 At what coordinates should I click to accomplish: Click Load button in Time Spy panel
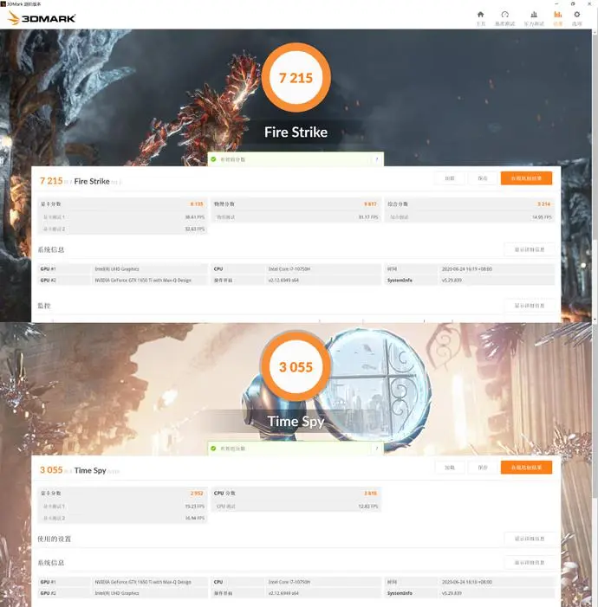coord(450,468)
